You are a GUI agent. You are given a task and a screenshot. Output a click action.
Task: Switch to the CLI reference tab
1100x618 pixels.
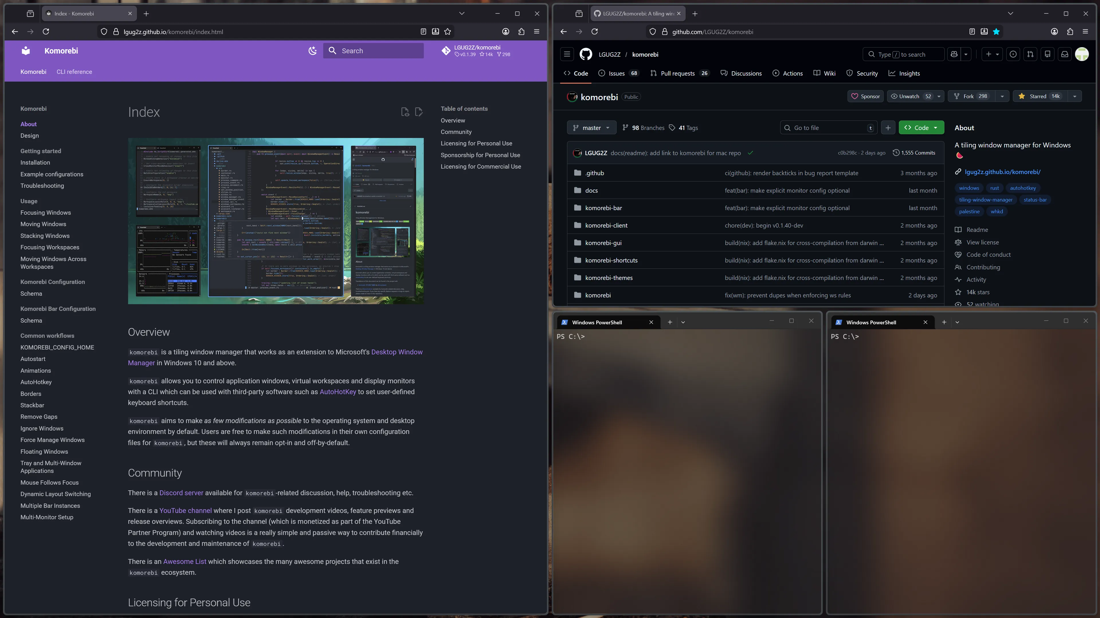(74, 72)
